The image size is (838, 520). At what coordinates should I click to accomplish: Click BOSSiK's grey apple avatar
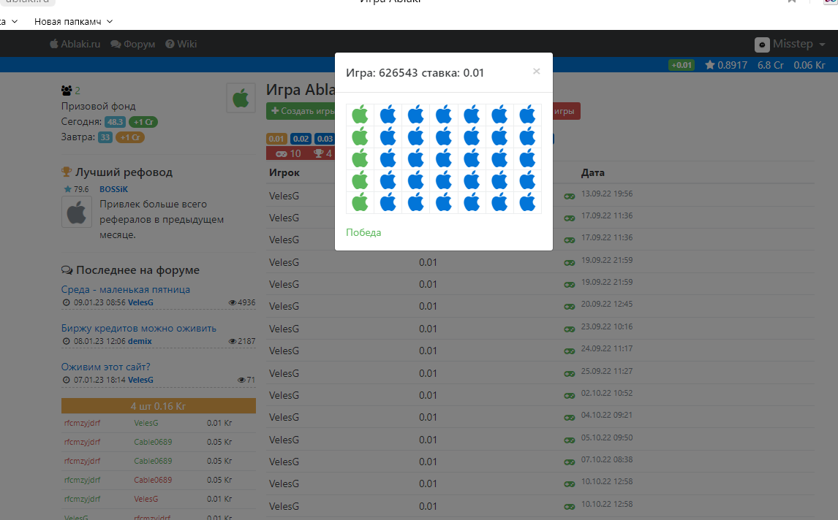point(77,212)
